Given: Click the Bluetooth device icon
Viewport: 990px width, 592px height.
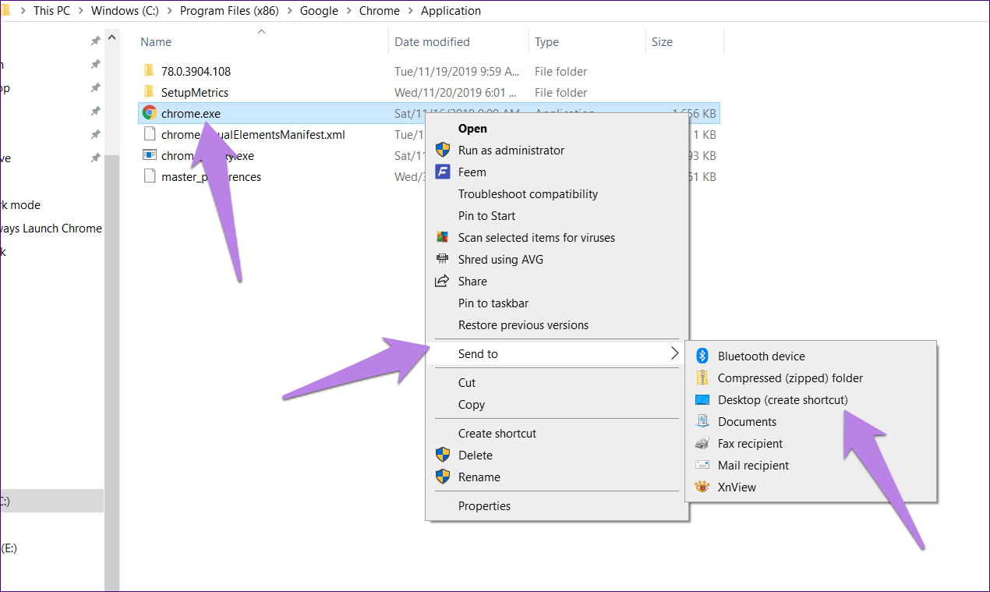Looking at the screenshot, I should (x=702, y=356).
